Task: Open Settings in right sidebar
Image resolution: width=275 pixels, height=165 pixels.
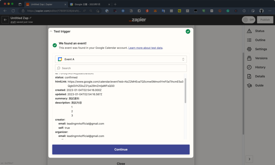Action: click(261, 49)
